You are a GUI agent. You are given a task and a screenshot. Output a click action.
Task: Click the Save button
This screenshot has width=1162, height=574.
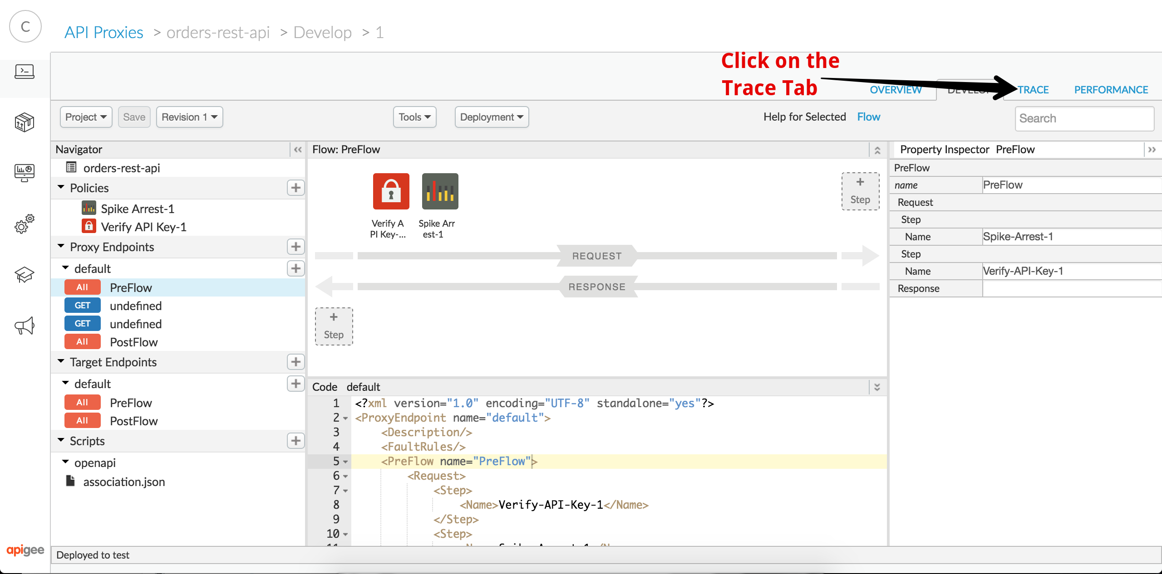click(x=133, y=117)
